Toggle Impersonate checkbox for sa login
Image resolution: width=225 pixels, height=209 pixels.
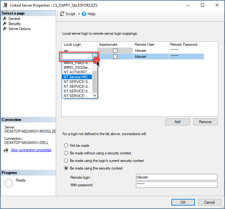click(115, 51)
